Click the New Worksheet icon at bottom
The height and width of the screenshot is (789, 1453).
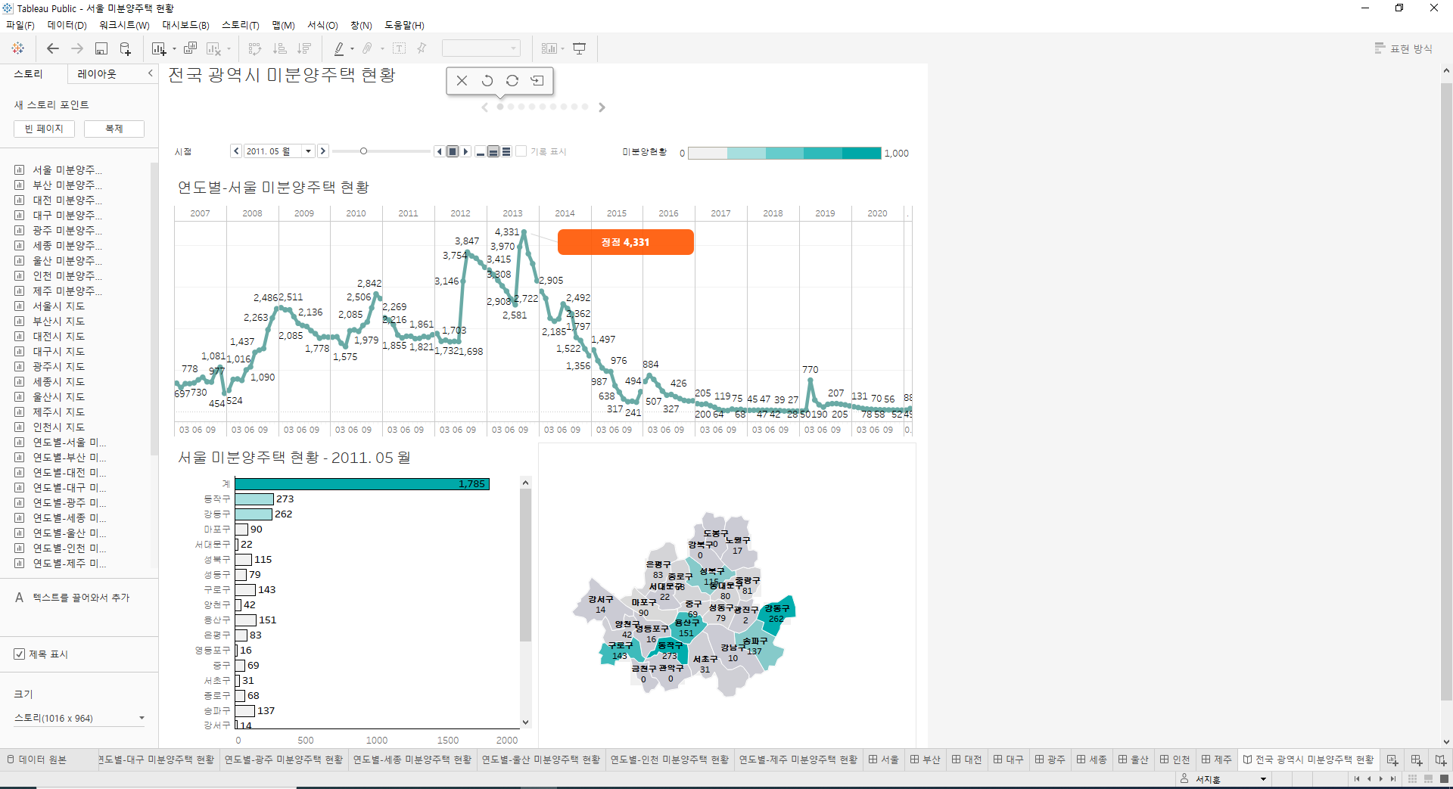pos(1392,759)
